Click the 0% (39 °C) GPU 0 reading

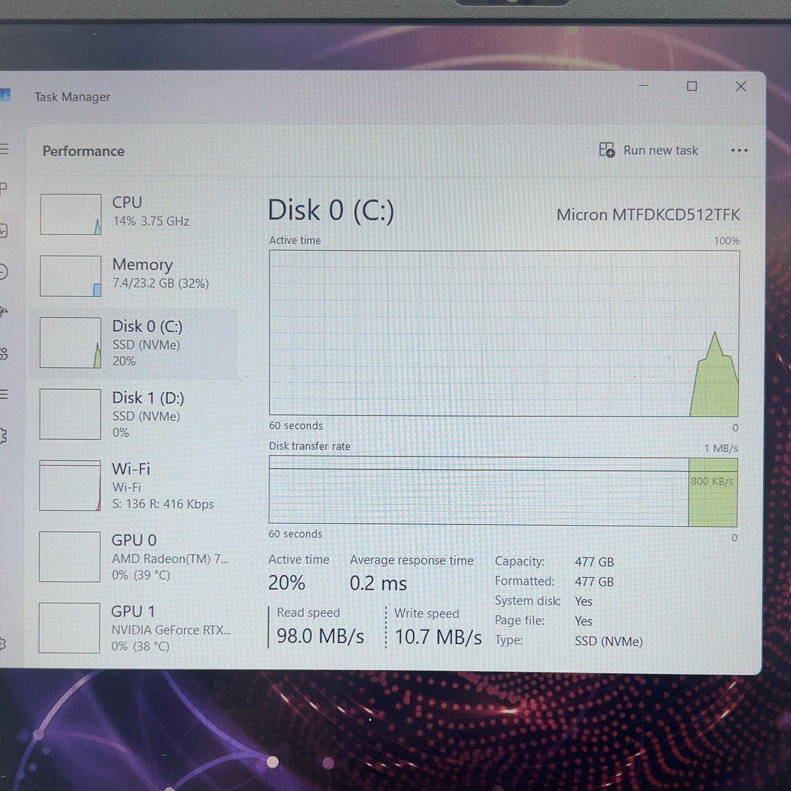(141, 575)
